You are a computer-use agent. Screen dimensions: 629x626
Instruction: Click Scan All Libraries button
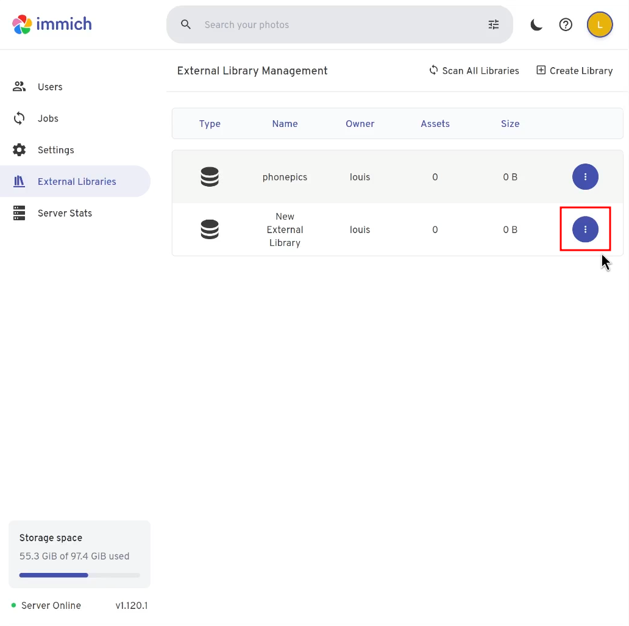(474, 71)
